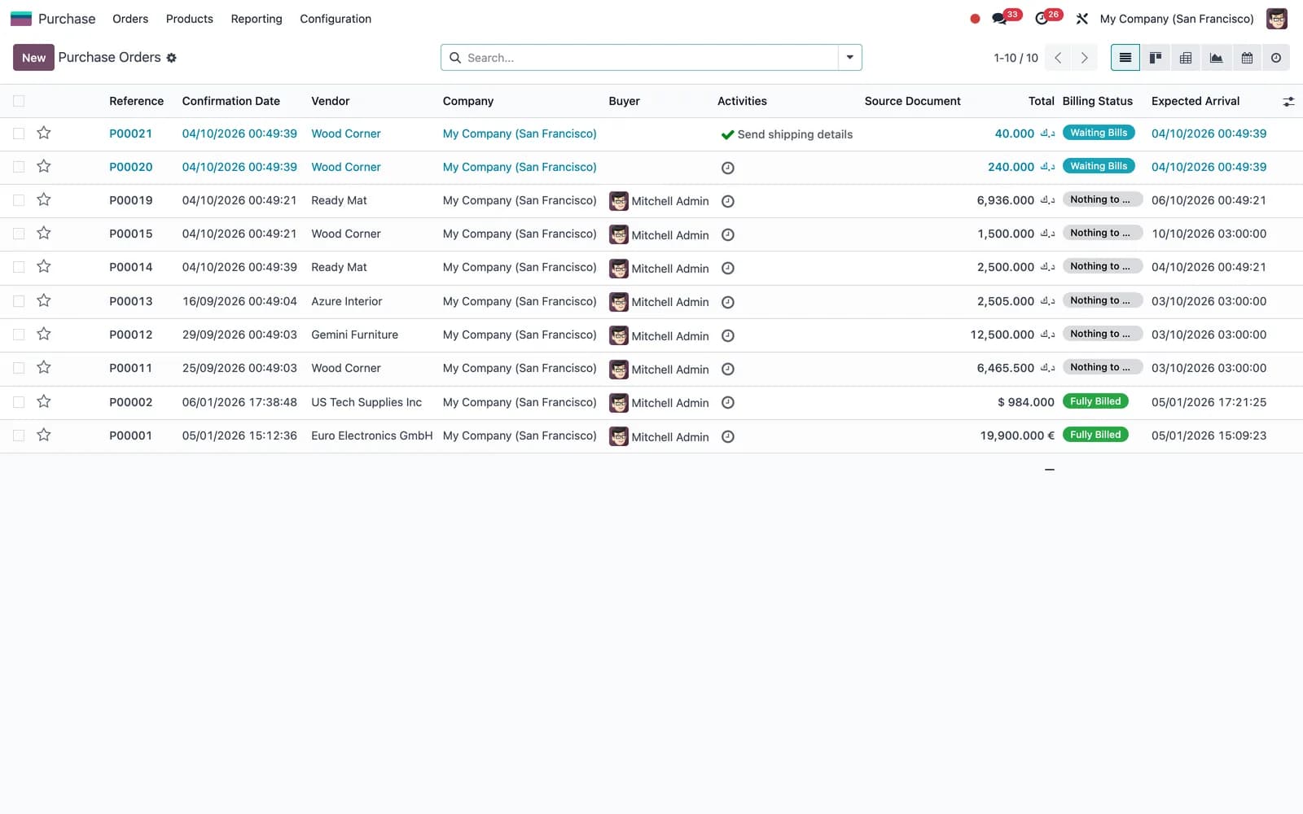Switch to kanban view
This screenshot has width=1303, height=814.
[x=1156, y=58]
